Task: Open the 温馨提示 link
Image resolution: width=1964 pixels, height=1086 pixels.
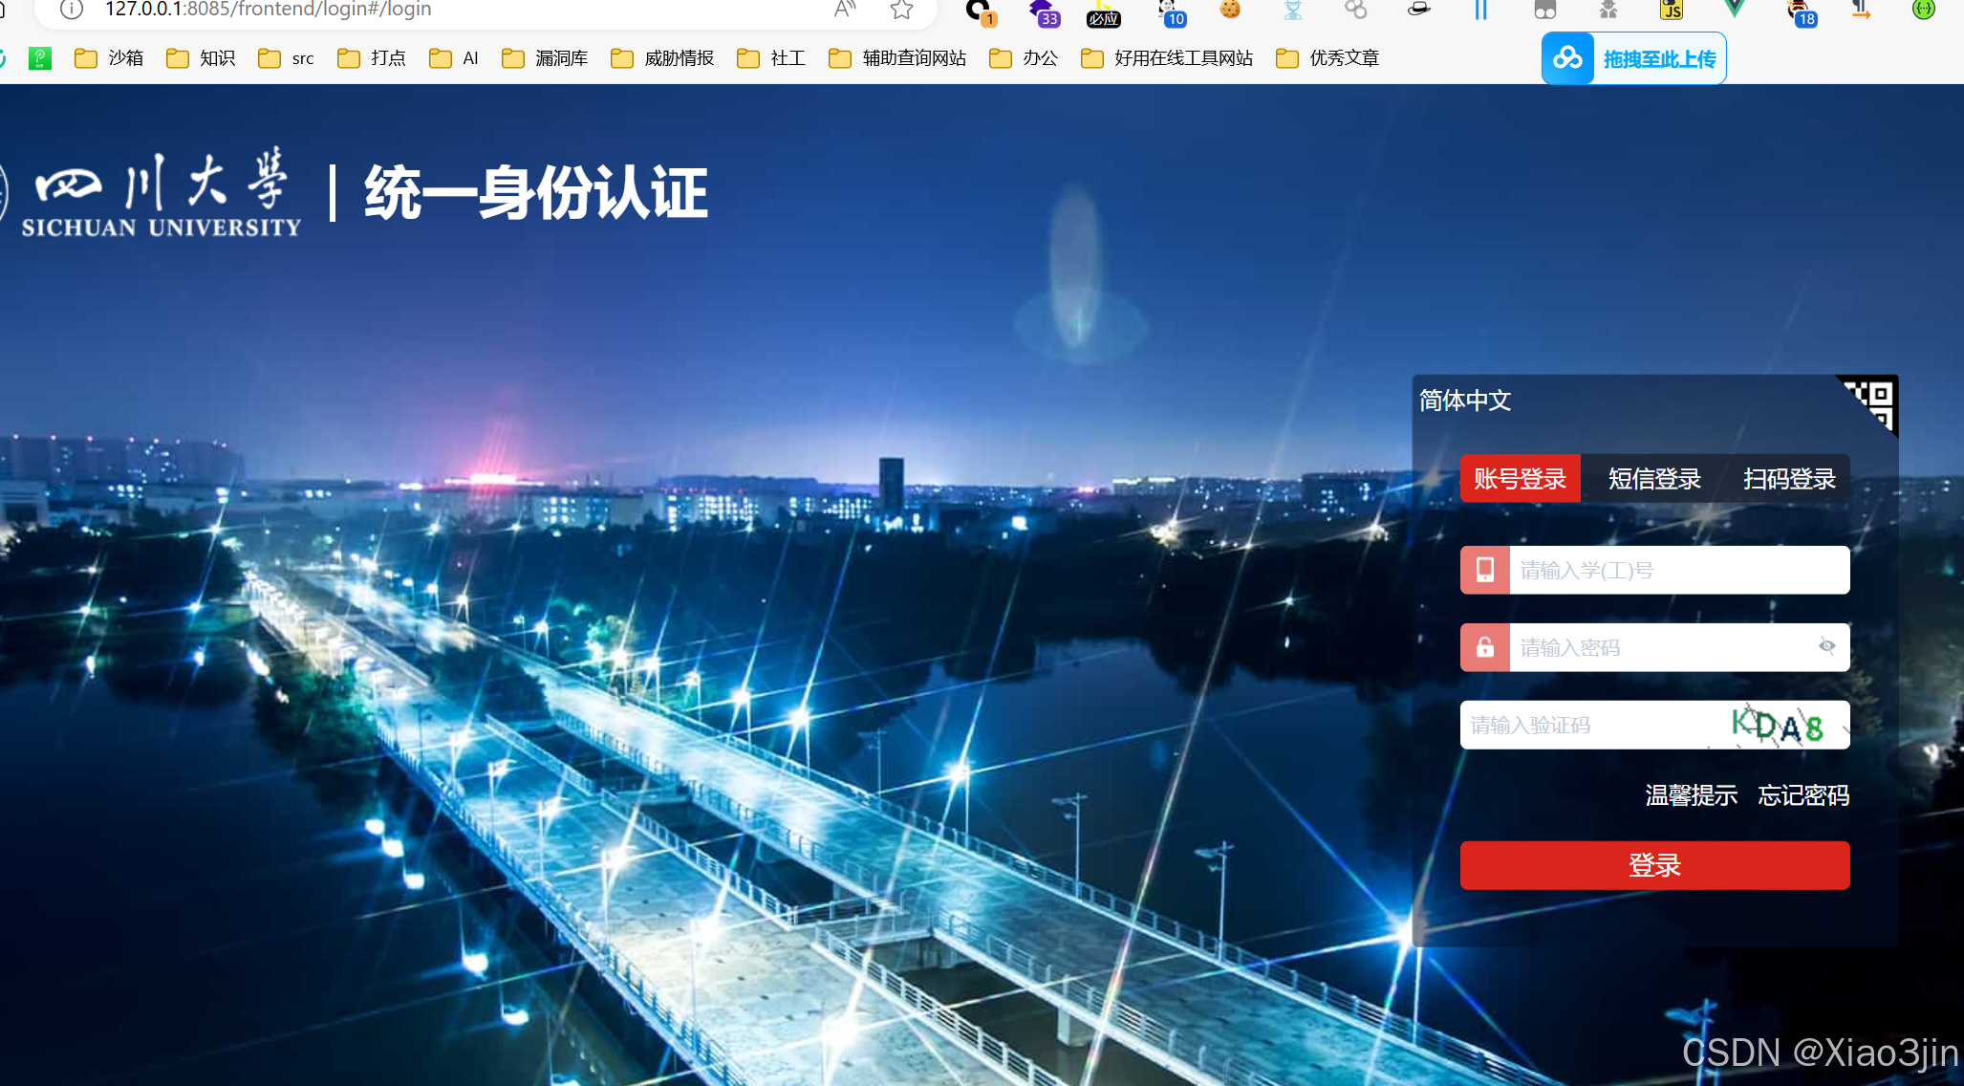Action: (x=1691, y=794)
